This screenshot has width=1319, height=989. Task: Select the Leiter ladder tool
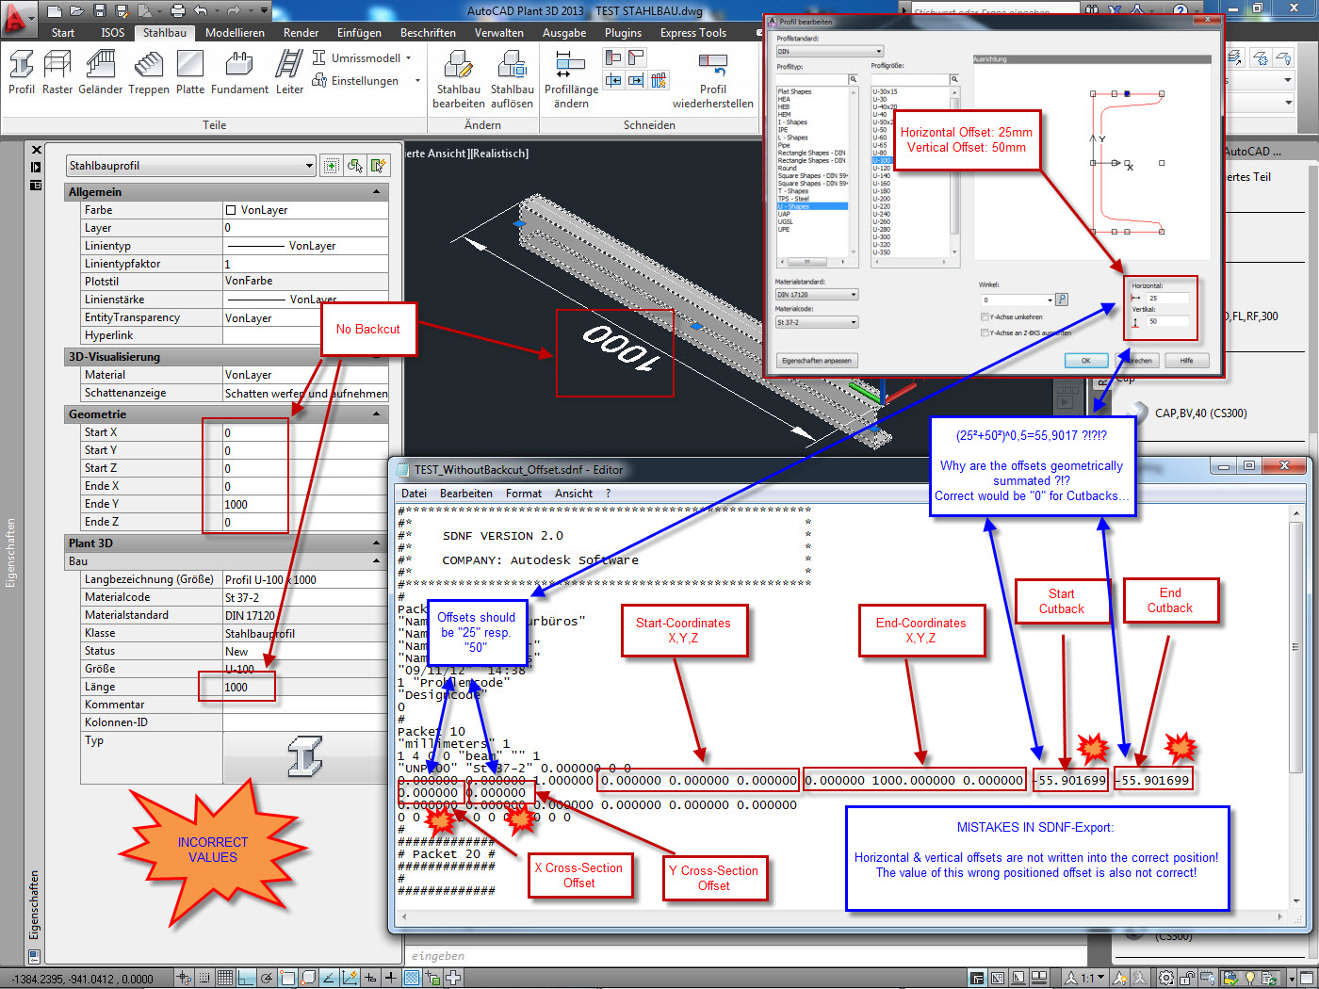click(289, 73)
